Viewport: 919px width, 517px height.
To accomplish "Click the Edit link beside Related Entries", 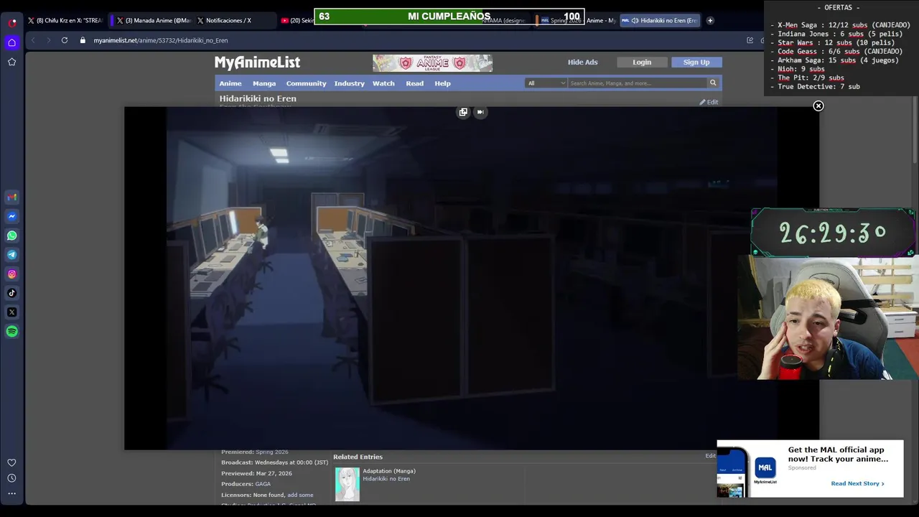I will pos(710,456).
